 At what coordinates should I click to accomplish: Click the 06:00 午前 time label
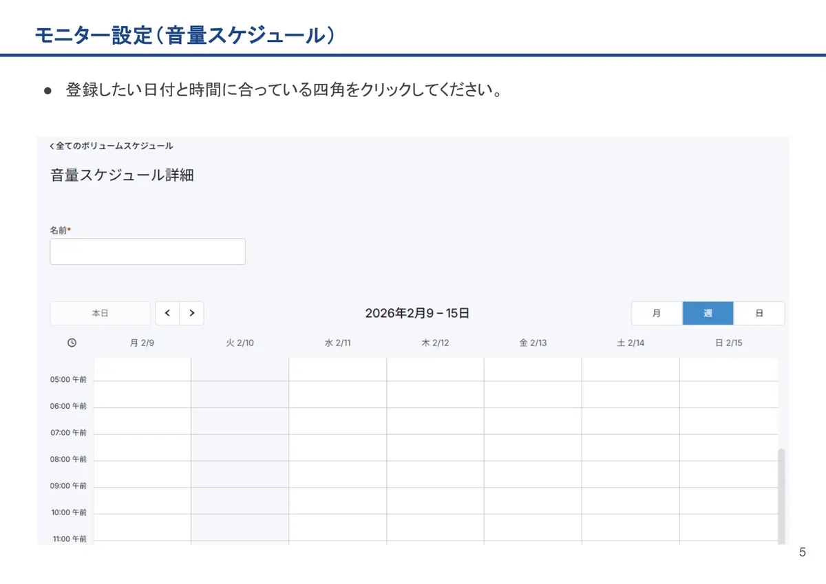coord(68,406)
